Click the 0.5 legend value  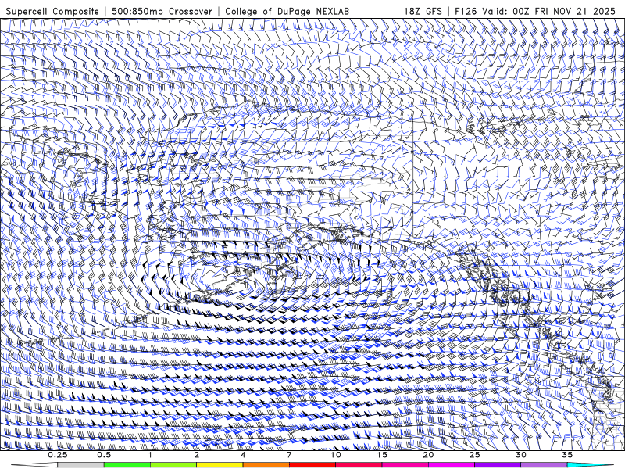pos(104,455)
